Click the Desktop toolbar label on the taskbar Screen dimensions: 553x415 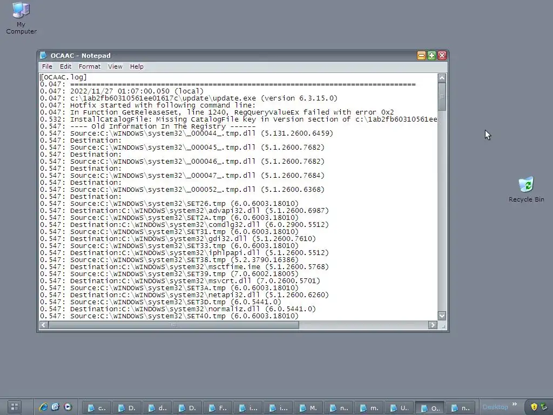click(x=495, y=407)
